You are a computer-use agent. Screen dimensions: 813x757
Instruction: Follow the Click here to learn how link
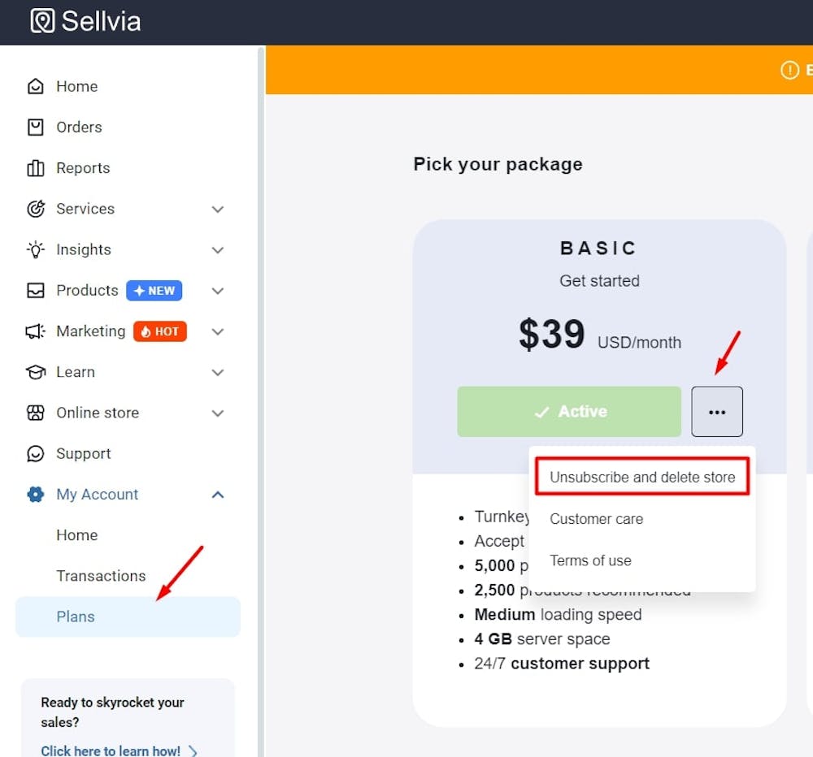click(x=111, y=751)
